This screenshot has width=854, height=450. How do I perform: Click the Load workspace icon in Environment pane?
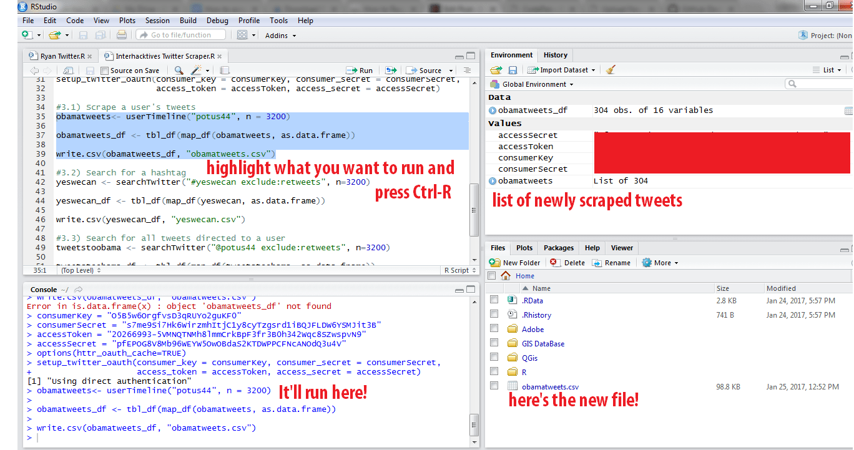pyautogui.click(x=496, y=70)
